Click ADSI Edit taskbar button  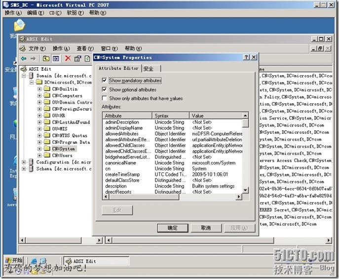[x=96, y=261]
